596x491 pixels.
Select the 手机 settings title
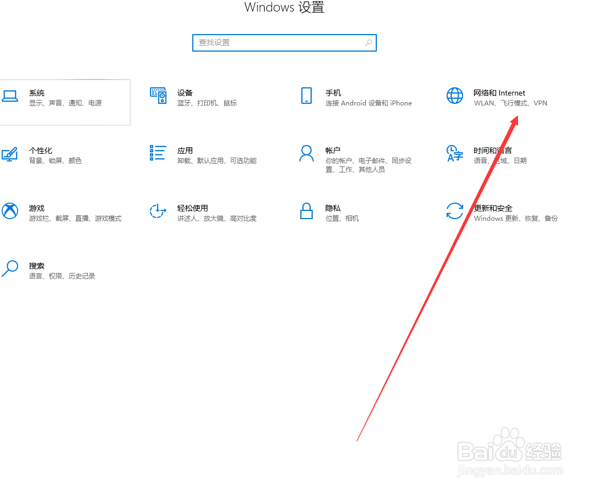tap(333, 93)
